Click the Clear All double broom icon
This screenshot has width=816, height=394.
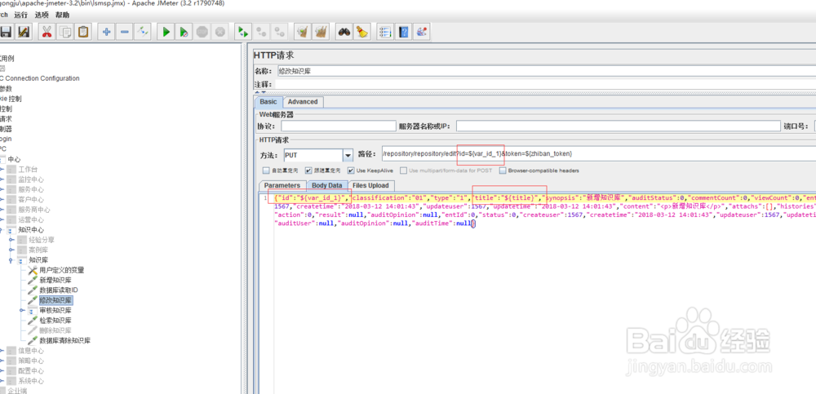coord(321,32)
